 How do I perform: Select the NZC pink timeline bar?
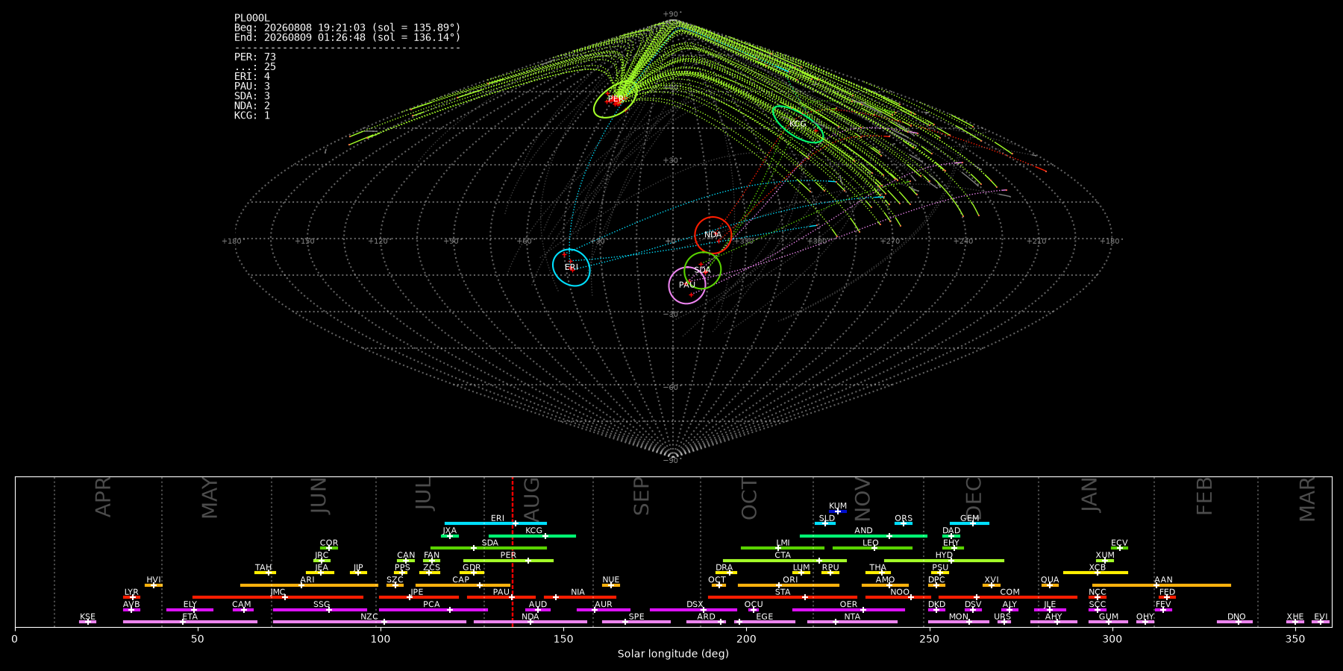point(369,622)
